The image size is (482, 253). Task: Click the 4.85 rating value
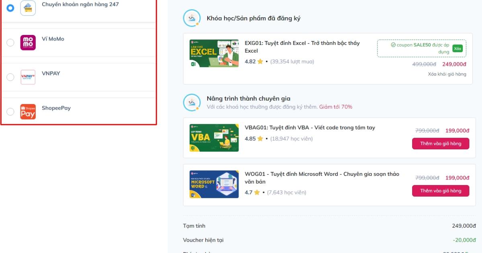(x=250, y=139)
